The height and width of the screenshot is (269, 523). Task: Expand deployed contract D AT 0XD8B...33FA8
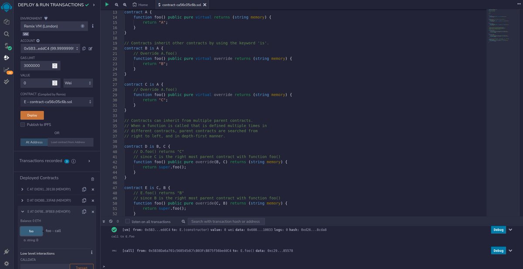pos(22,200)
